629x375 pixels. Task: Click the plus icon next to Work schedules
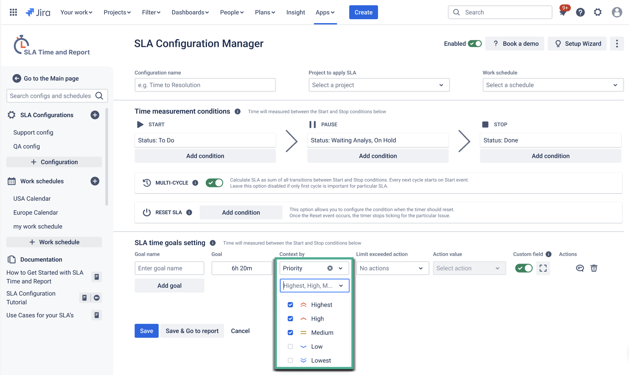point(95,181)
